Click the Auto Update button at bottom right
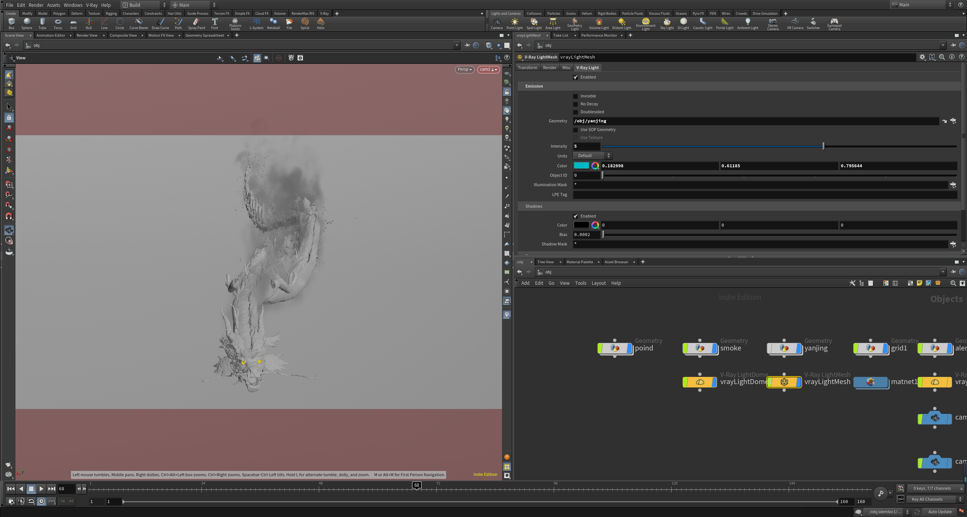This screenshot has width=967, height=517. 939,512
